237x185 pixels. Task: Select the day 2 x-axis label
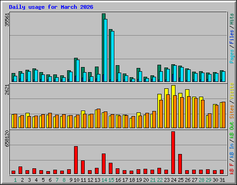tap(22, 180)
